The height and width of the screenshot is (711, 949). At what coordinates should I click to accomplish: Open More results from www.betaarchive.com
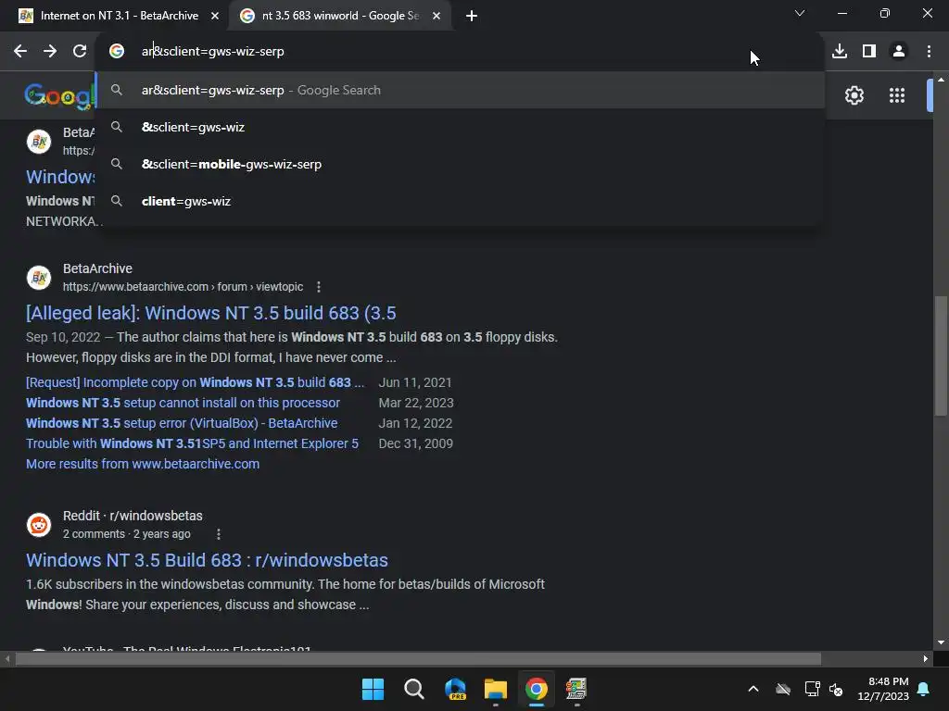[x=143, y=465]
